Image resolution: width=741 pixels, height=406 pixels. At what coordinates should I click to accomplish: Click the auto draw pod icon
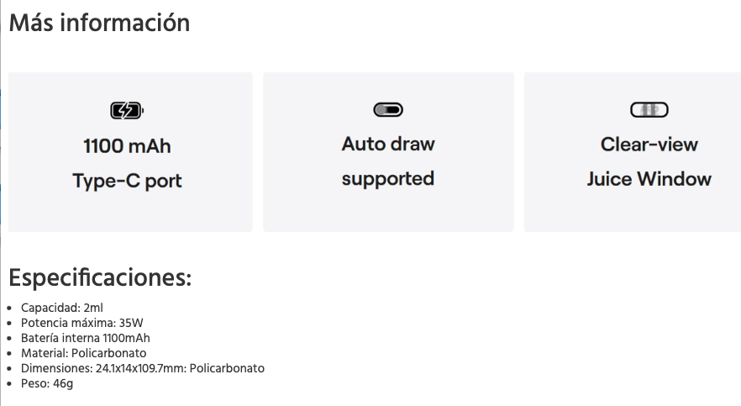coord(388,109)
